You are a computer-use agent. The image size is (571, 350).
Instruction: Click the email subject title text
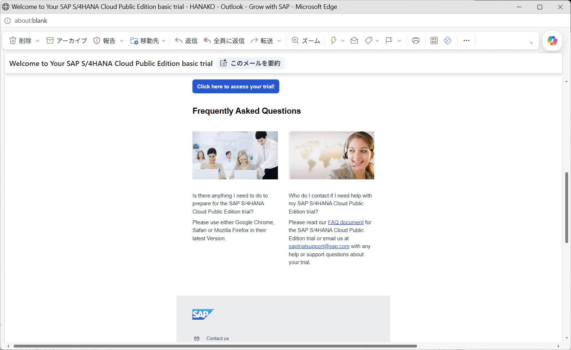pyautogui.click(x=111, y=63)
